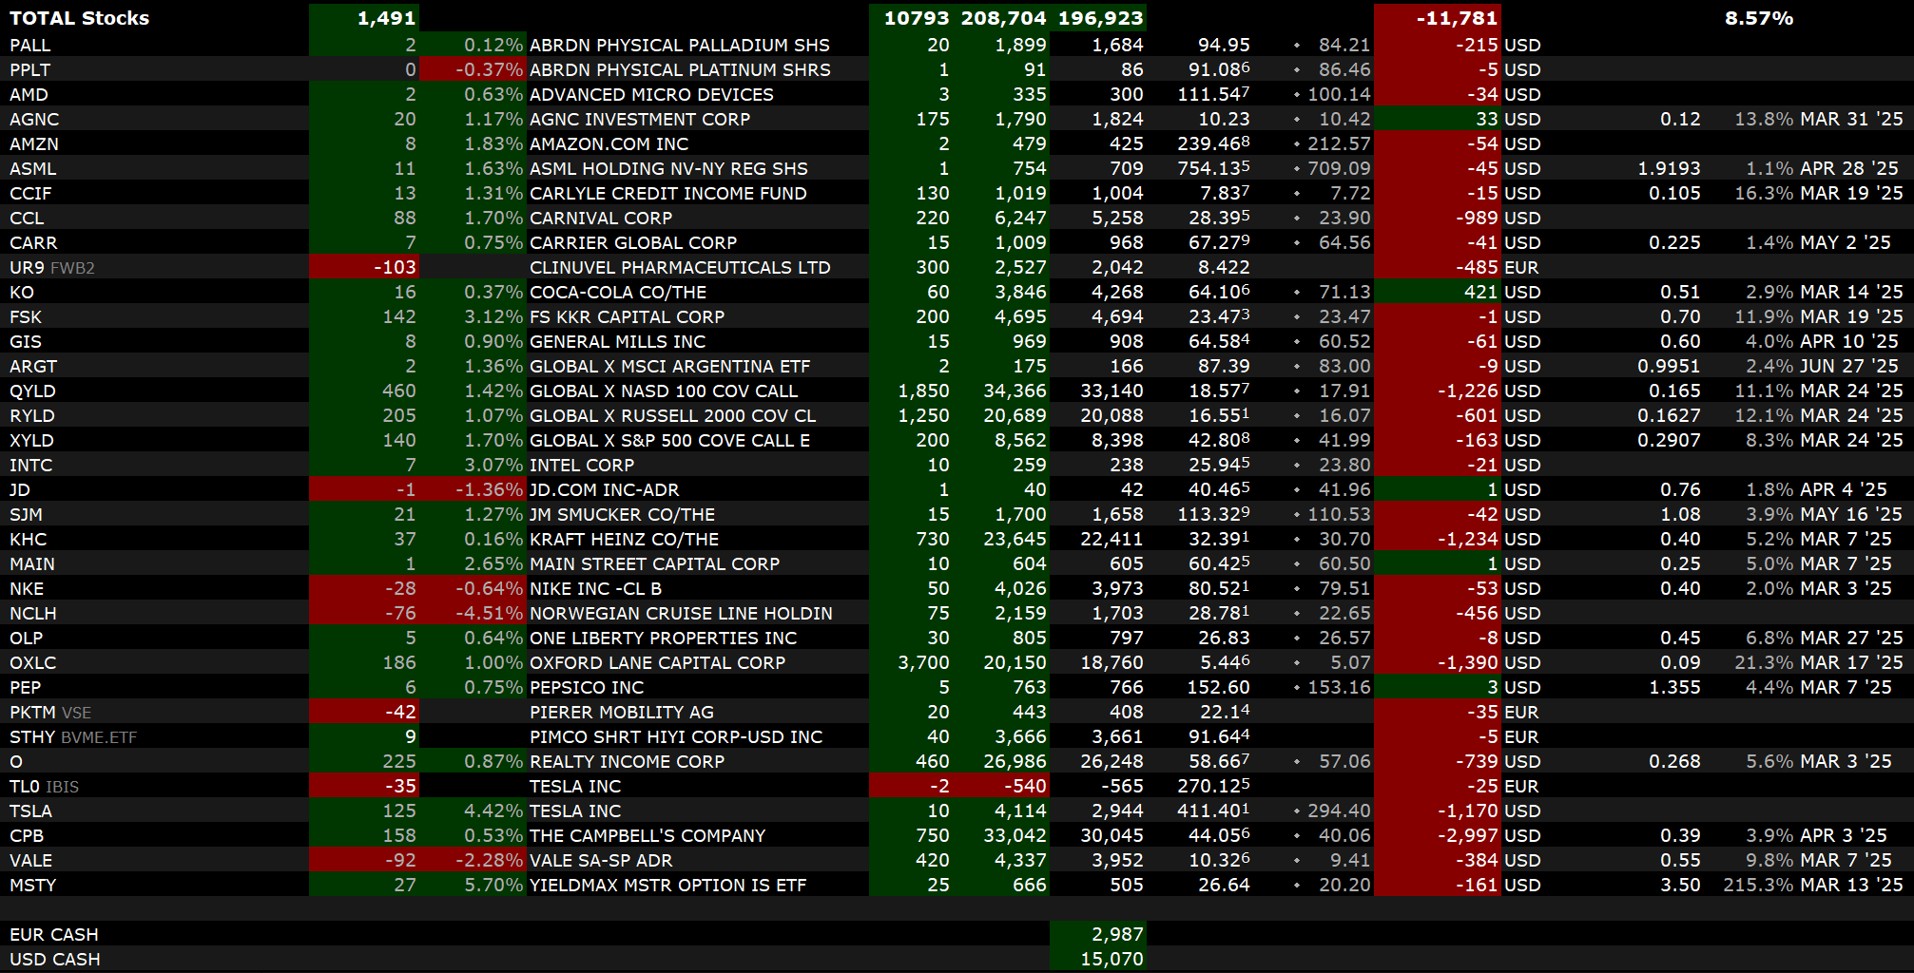Select INTEL CORP name
Image resolution: width=1914 pixels, height=973 pixels.
click(x=582, y=465)
